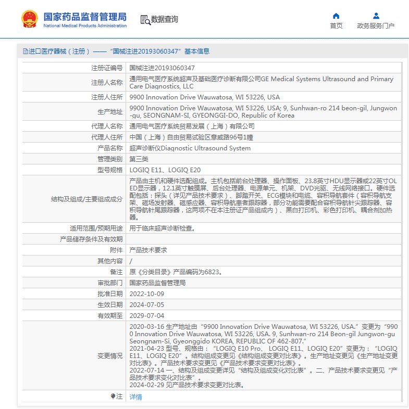This screenshot has width=409, height=409.
Task: Click National Medical Products Administration subtitle
Action: (x=85, y=25)
